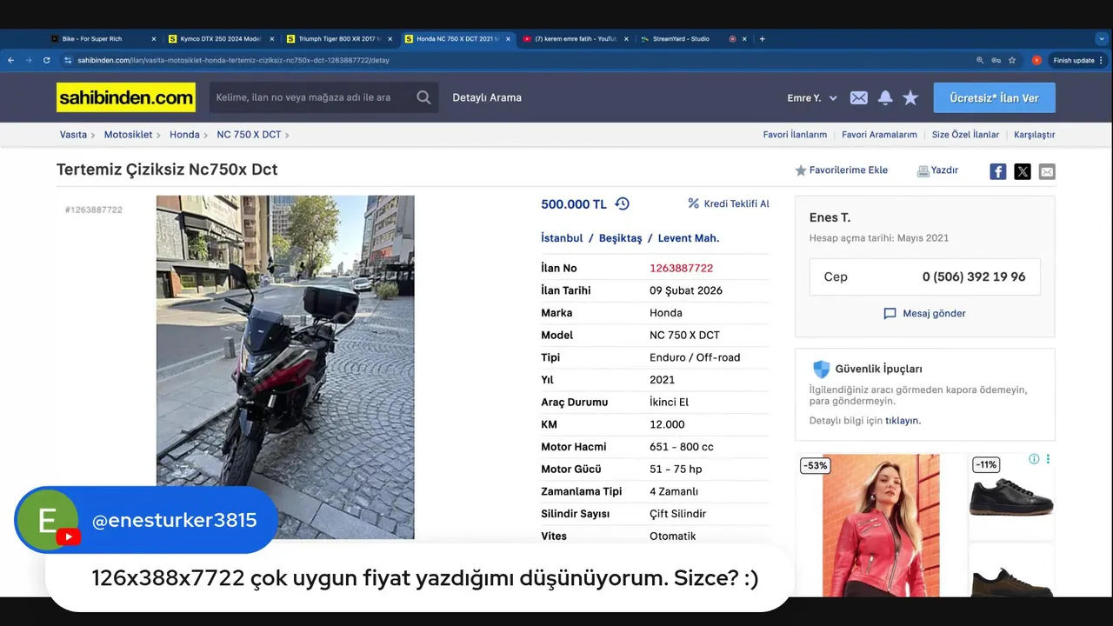Open Chrome three-dot menu
Viewport: 1113px width, 626px height.
[1101, 60]
